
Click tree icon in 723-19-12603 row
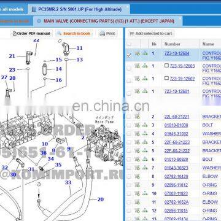coord(145,66)
